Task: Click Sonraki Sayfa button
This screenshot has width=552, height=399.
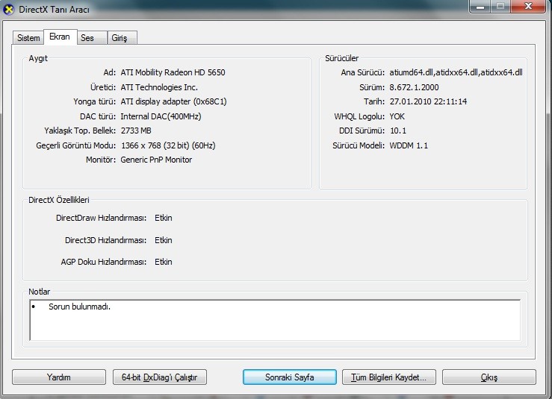Action: tap(289, 377)
